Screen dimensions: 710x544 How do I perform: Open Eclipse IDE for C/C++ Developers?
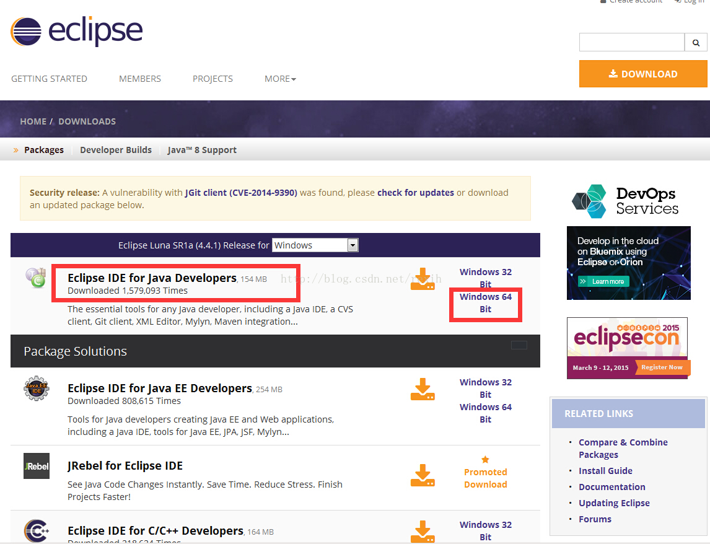tap(156, 530)
